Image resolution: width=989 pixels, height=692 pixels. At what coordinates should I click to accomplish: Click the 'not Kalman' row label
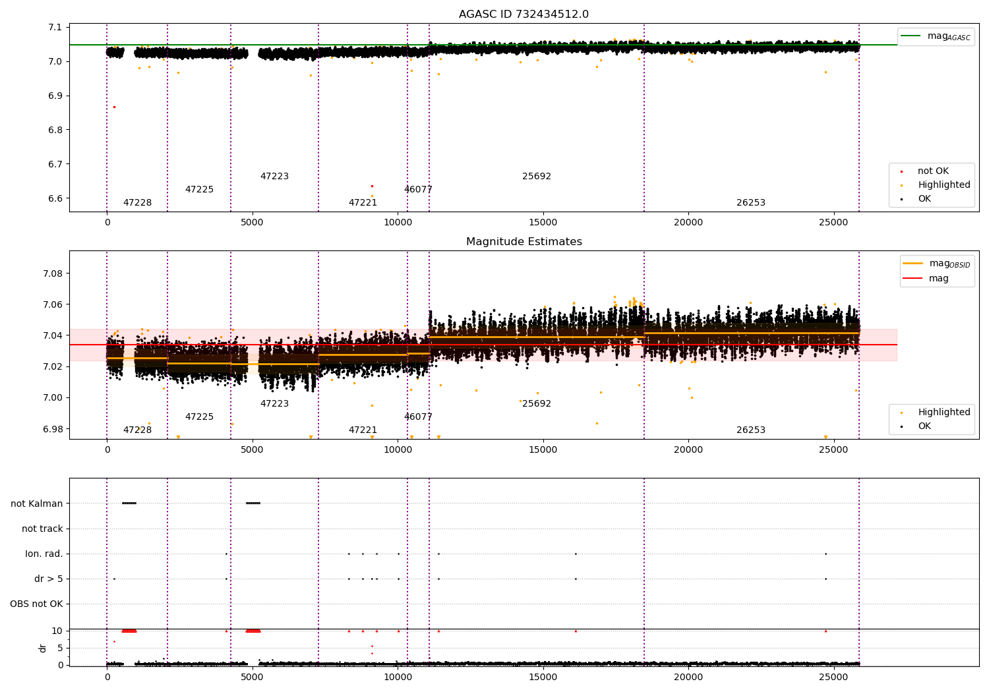37,504
